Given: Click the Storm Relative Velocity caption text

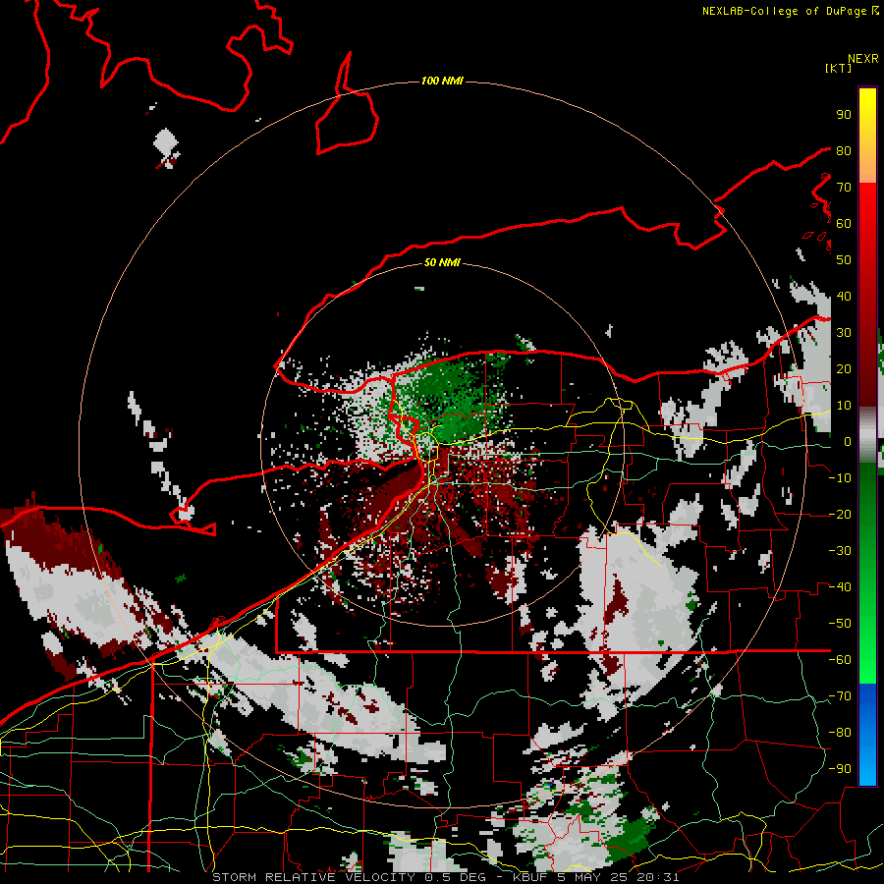Looking at the screenshot, I should pyautogui.click(x=446, y=877).
